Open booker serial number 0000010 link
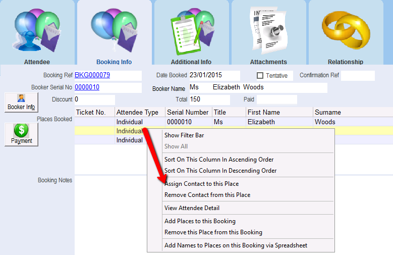Image resolution: width=393 pixels, height=255 pixels. point(87,87)
